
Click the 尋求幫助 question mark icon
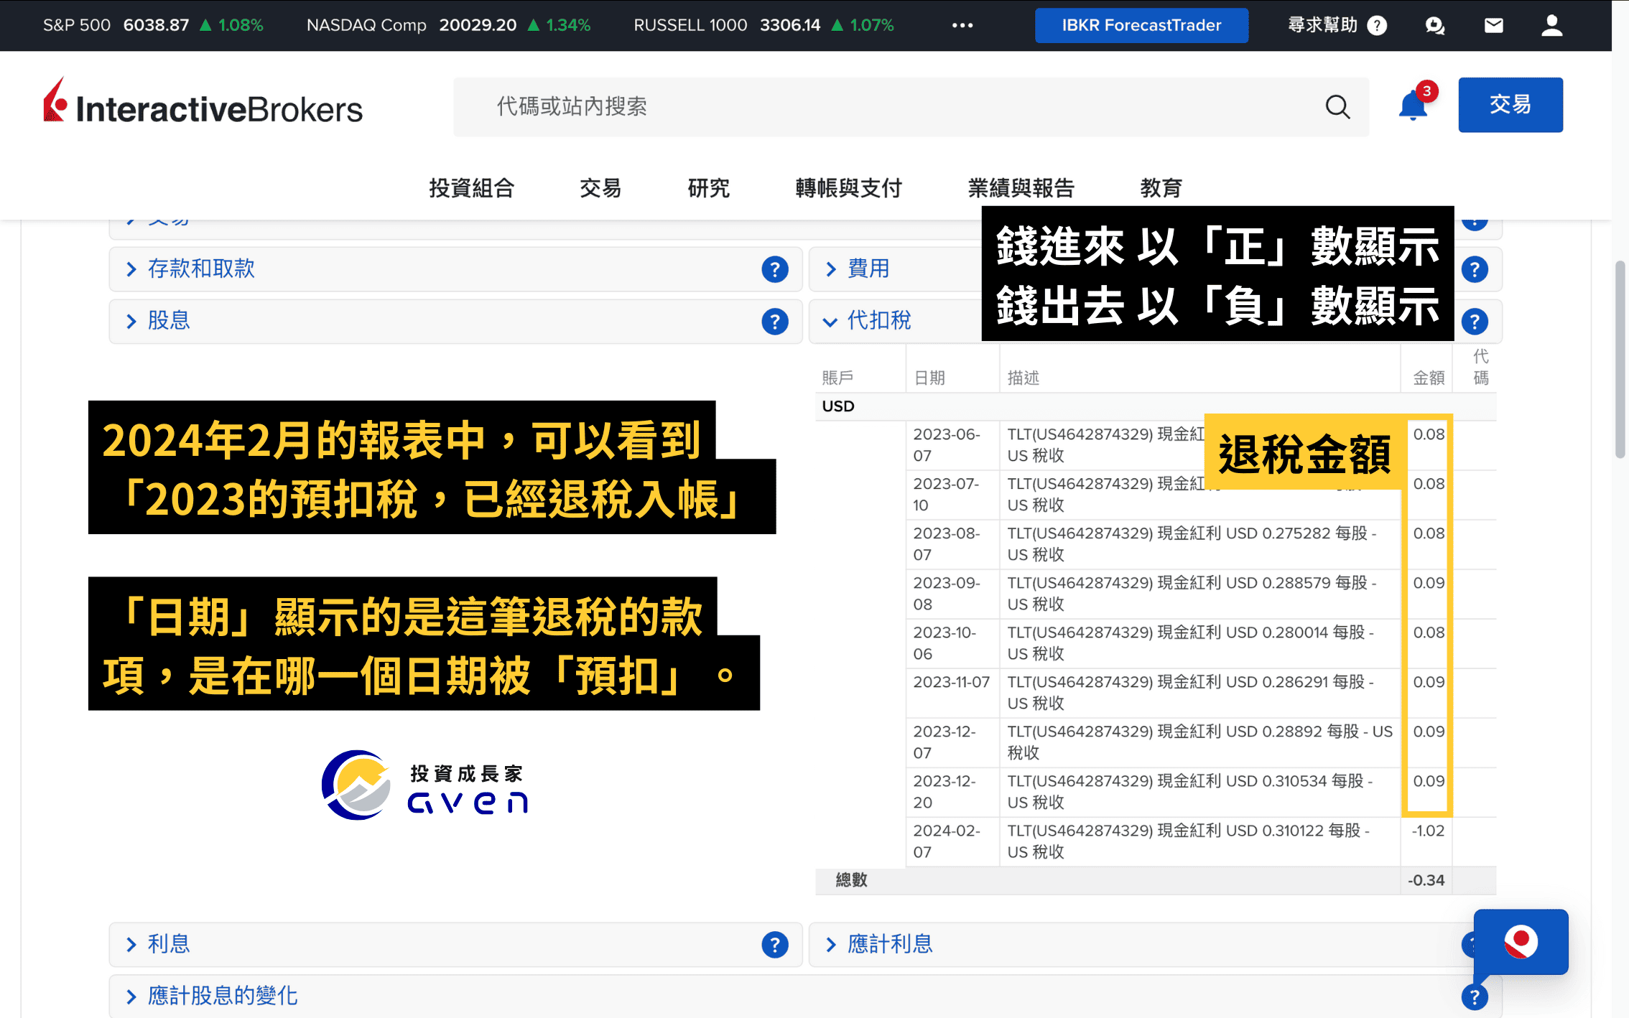coord(1377,25)
